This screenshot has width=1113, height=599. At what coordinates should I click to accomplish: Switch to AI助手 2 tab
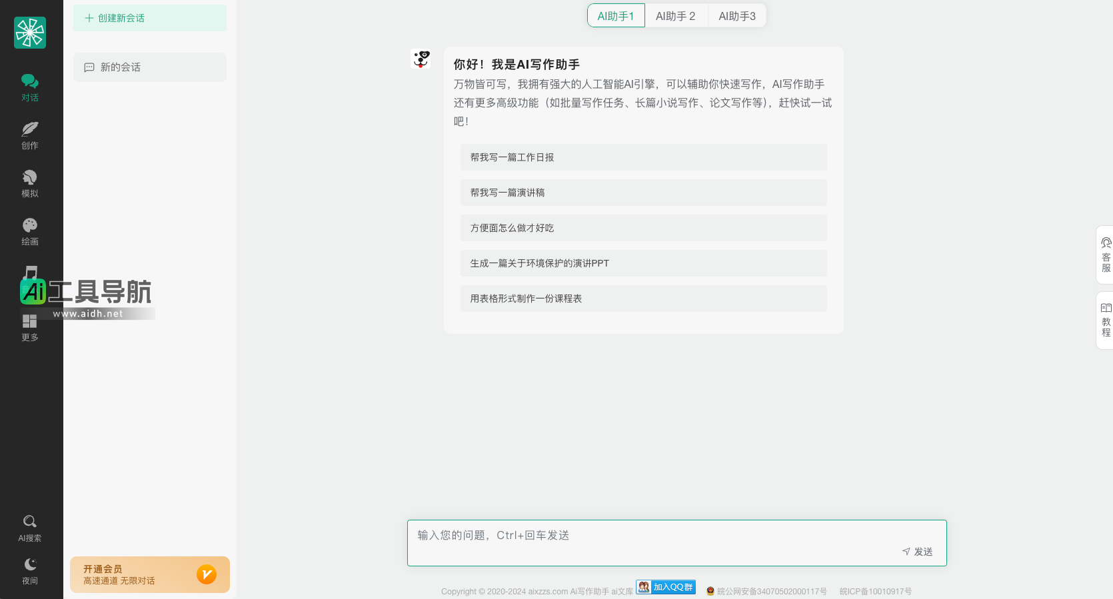[675, 16]
